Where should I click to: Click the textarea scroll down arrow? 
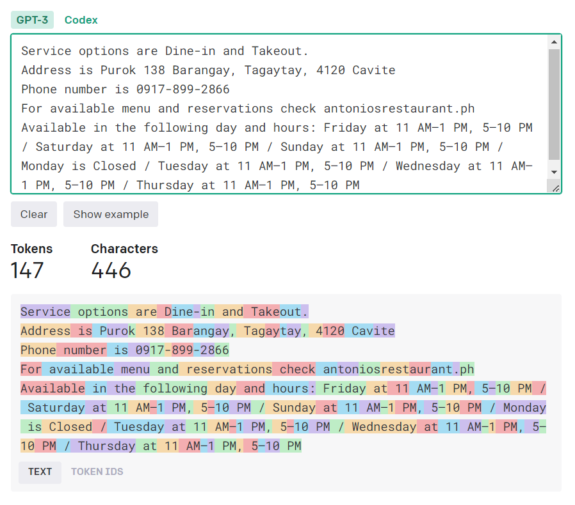(x=554, y=172)
